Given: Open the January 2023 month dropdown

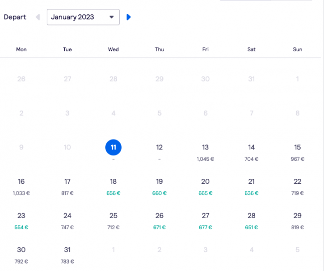Looking at the screenshot, I should 83,17.
